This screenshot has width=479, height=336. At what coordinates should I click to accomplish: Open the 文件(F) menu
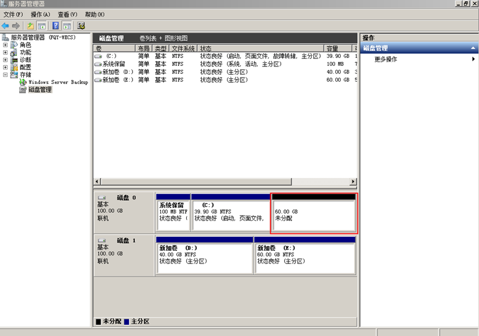13,14
